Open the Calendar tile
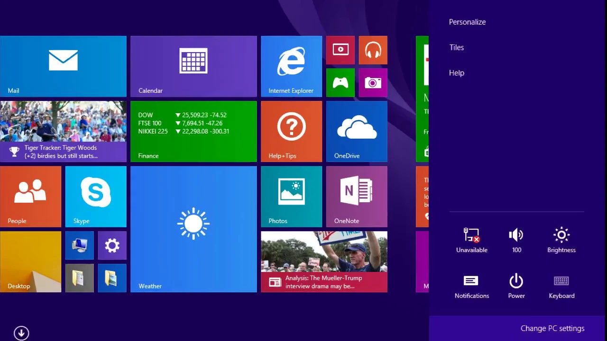This screenshot has height=341, width=607. (x=193, y=66)
